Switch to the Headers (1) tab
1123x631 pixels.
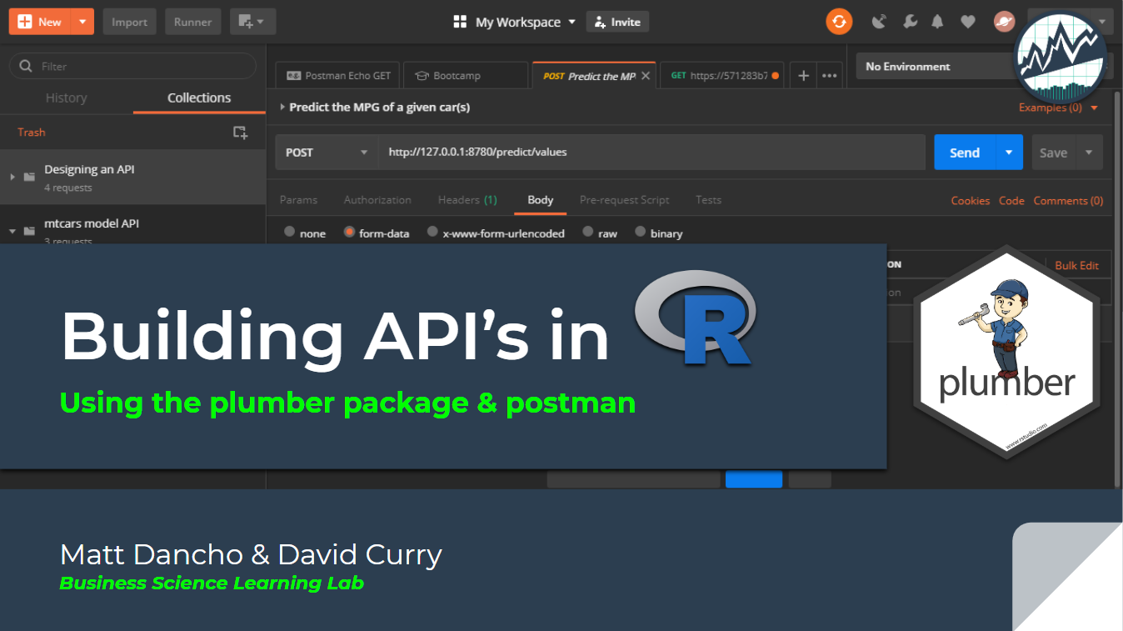tap(467, 200)
